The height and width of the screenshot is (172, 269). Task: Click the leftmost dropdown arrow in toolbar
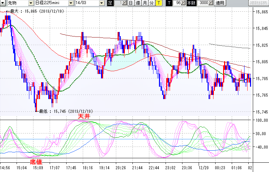pyautogui.click(x=3, y=3)
